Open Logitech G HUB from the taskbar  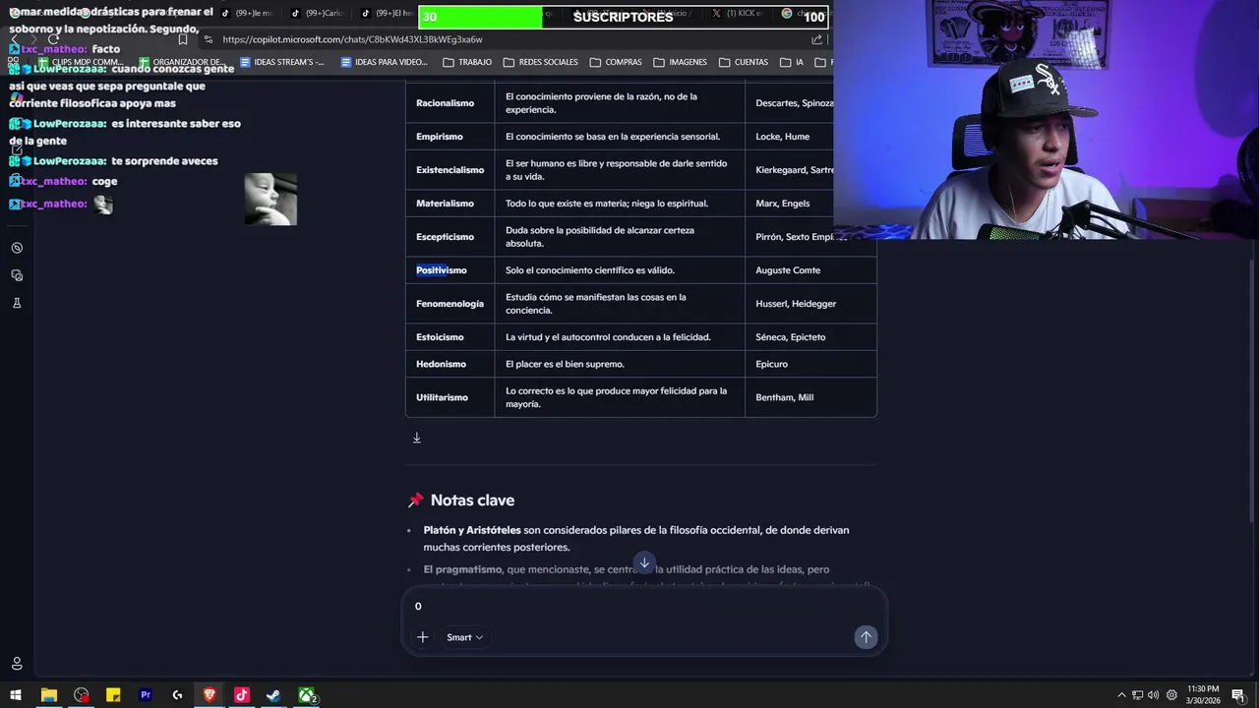tap(177, 695)
